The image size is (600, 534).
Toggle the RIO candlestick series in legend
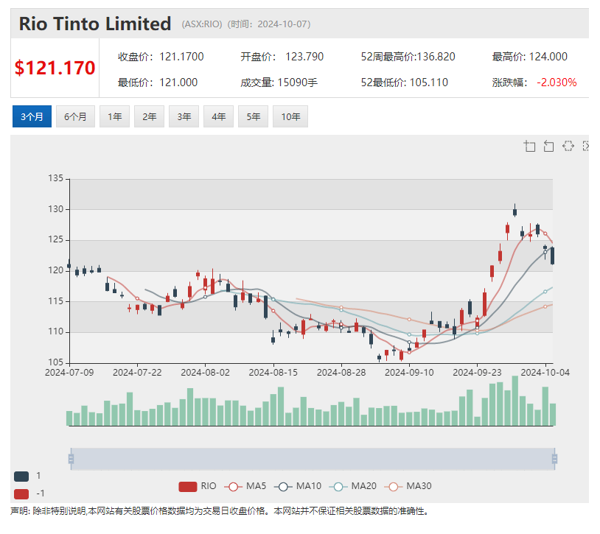198,486
